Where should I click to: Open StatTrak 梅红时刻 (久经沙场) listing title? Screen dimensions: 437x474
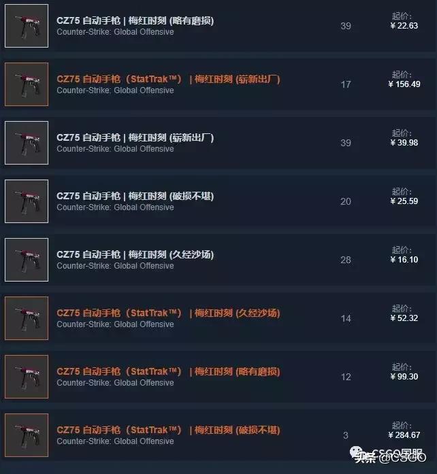point(168,314)
